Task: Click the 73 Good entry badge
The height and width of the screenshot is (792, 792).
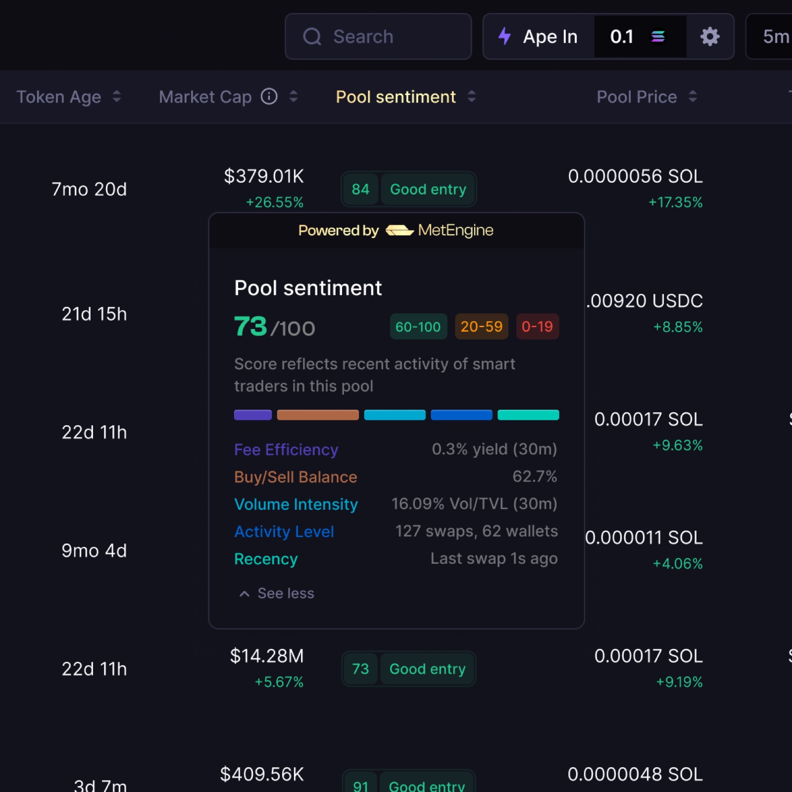Action: pyautogui.click(x=408, y=669)
